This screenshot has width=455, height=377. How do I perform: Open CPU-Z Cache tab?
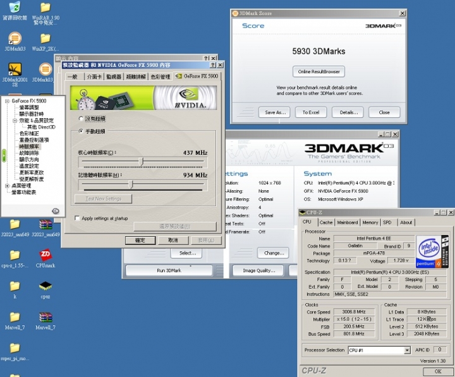coord(326,222)
